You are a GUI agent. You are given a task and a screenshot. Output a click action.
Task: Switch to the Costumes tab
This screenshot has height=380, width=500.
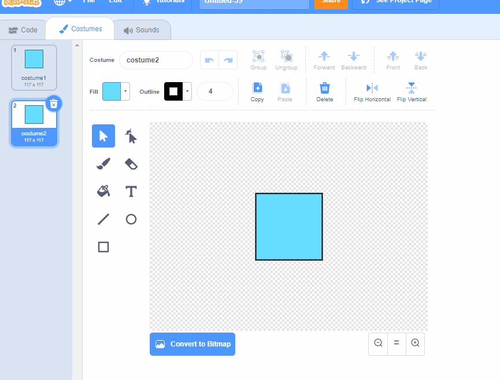[x=80, y=29]
